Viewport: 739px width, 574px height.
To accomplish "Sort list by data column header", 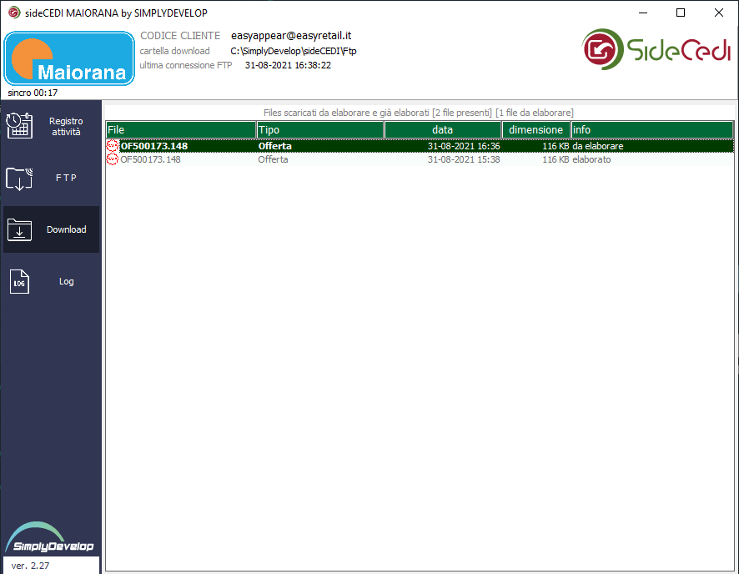I will click(x=442, y=130).
